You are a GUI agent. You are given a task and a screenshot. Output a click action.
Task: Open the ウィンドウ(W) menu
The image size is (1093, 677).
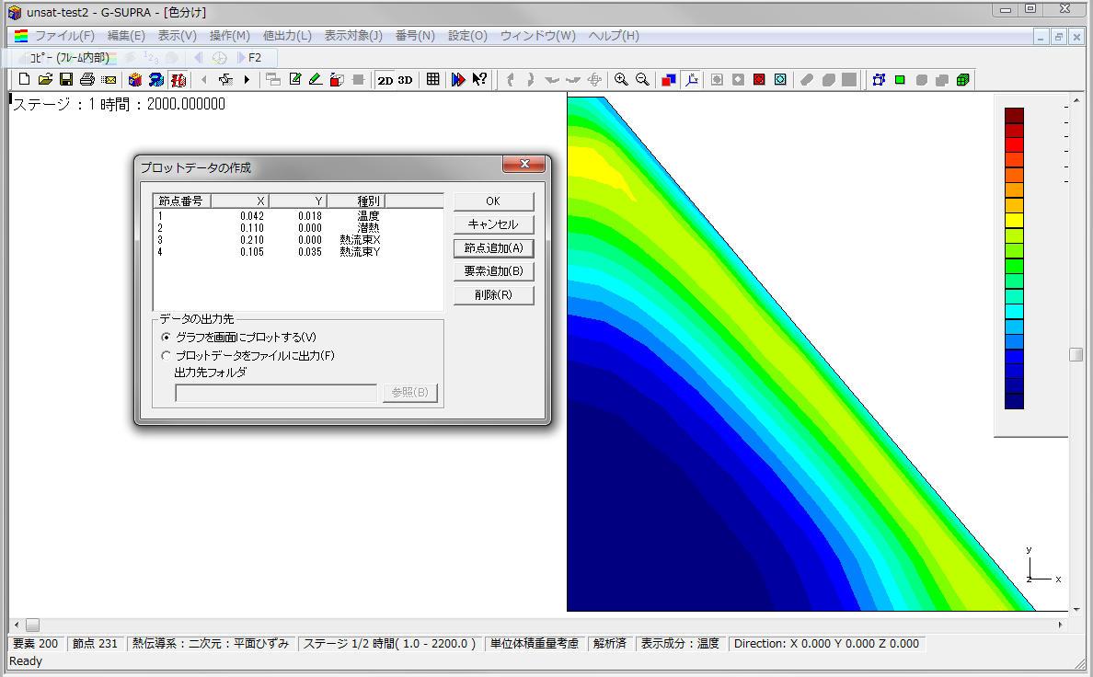point(537,36)
